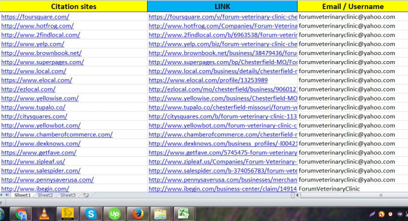
Task: Open http://www.salespider.com/ citation site link
Action: click(41, 171)
